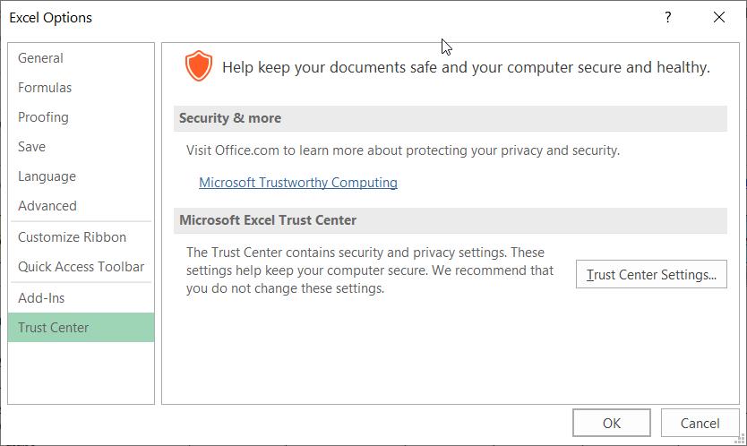Open the Save options category
The height and width of the screenshot is (446, 747).
click(31, 147)
